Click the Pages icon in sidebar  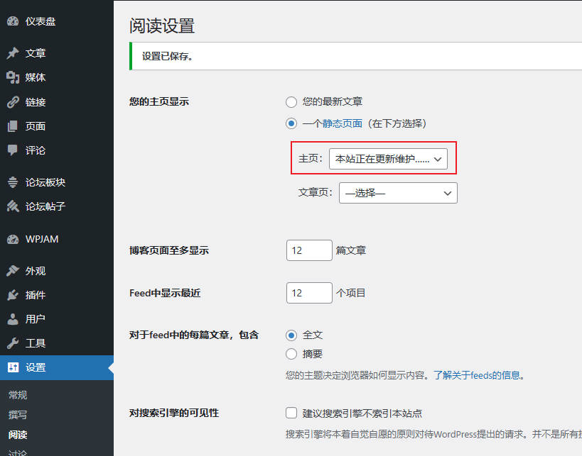[x=13, y=126]
